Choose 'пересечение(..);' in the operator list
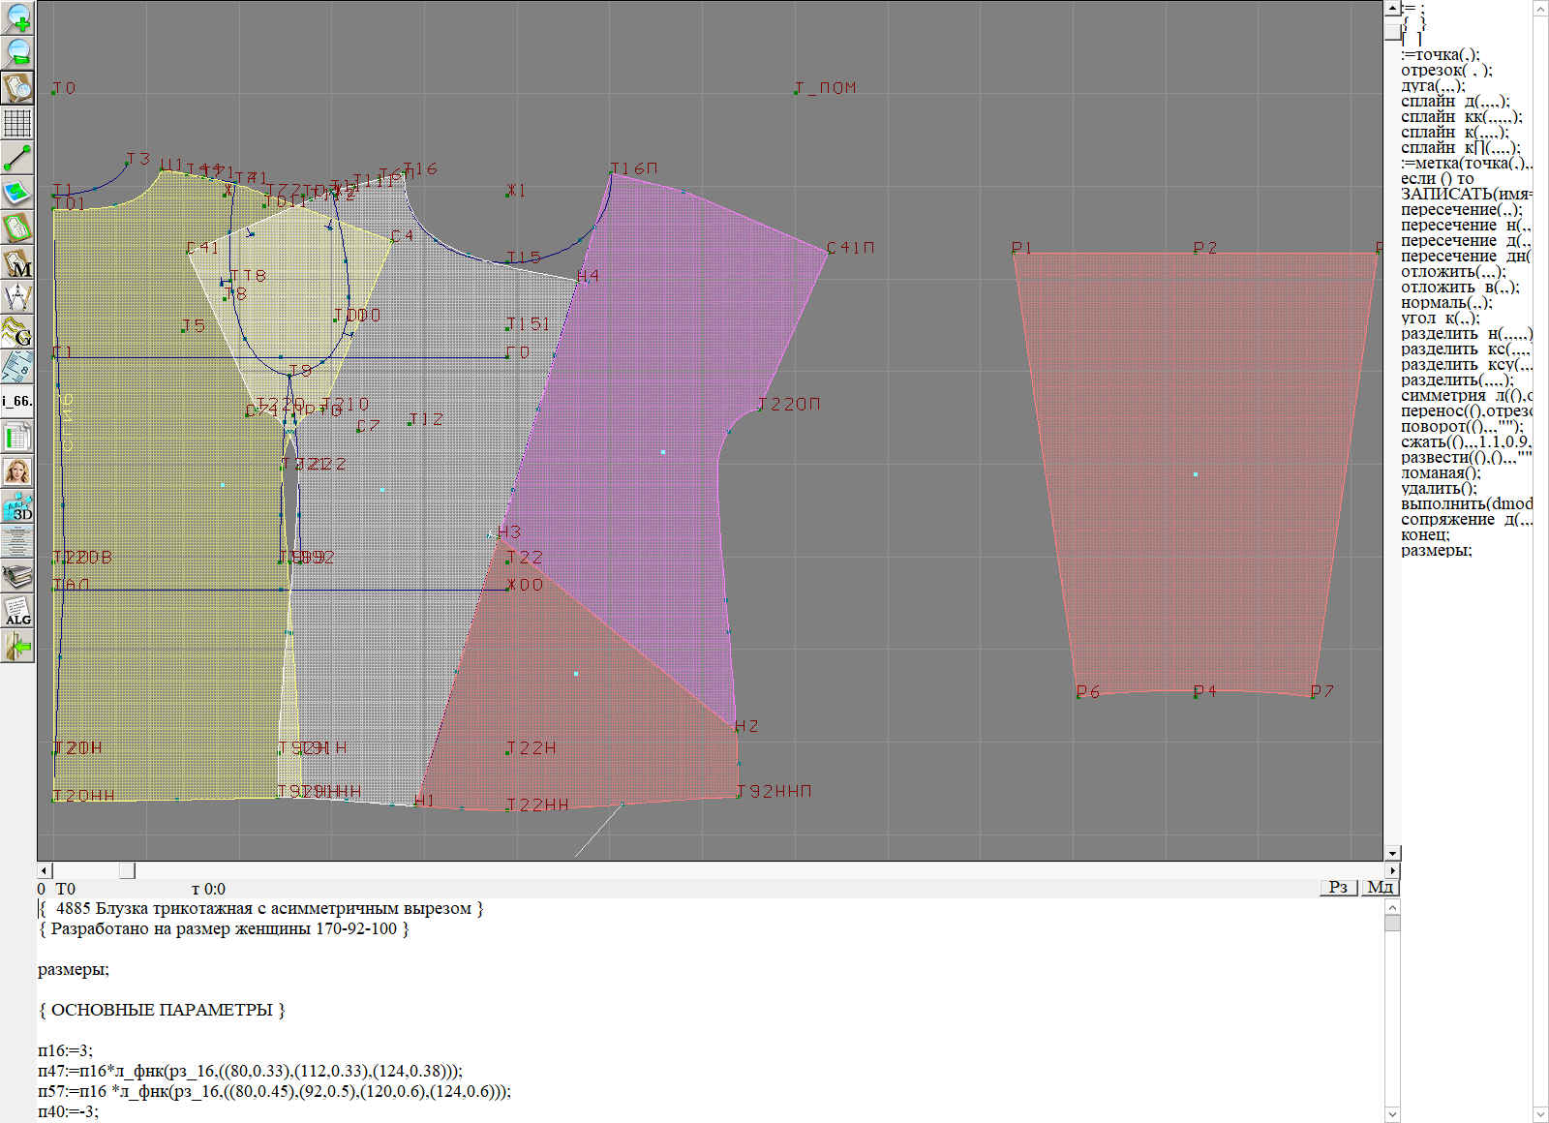1549x1123 pixels. pyautogui.click(x=1460, y=210)
